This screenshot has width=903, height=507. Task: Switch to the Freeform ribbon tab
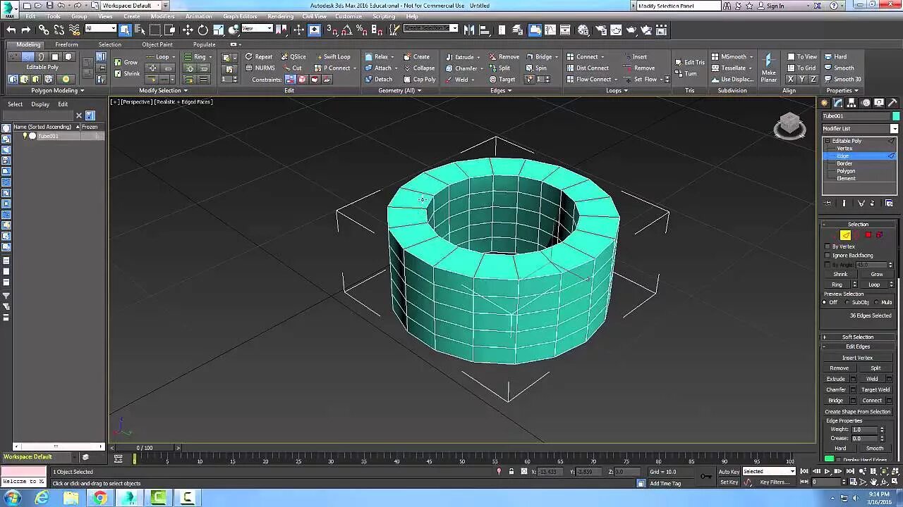coord(66,44)
